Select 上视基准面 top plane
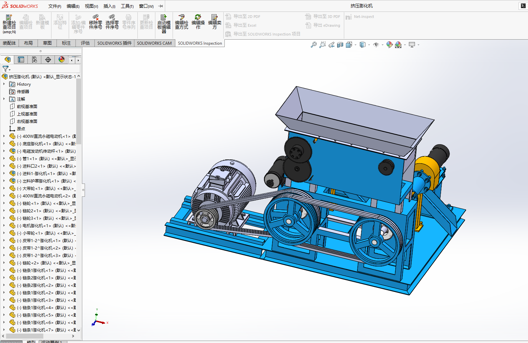The width and height of the screenshot is (528, 343). [x=27, y=114]
